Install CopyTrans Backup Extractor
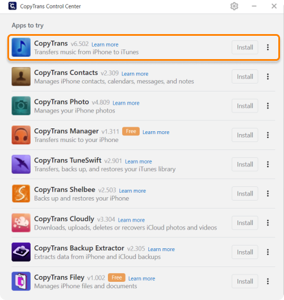This screenshot has height=300, width=284. click(245, 252)
